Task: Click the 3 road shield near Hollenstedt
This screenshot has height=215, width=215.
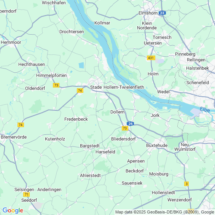Action: click(x=186, y=184)
